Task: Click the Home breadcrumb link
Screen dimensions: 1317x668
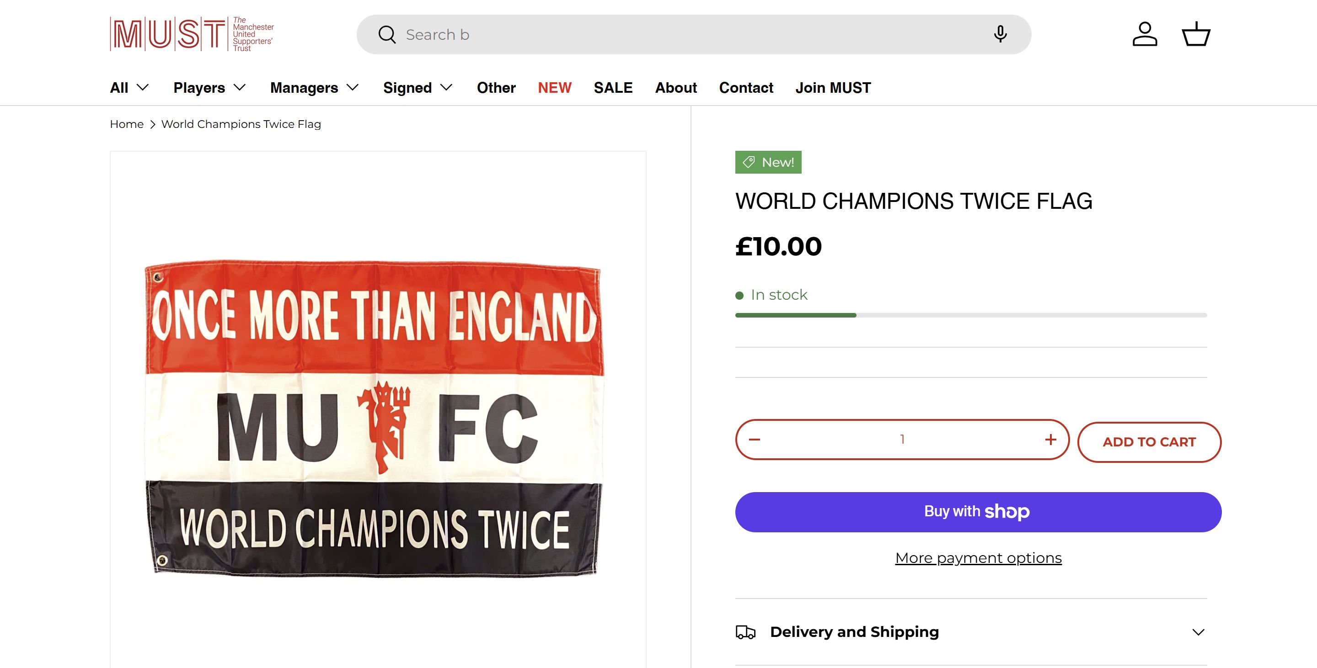Action: coord(126,124)
